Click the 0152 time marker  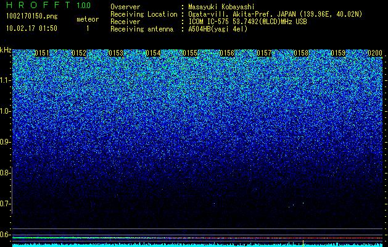tap(79, 53)
